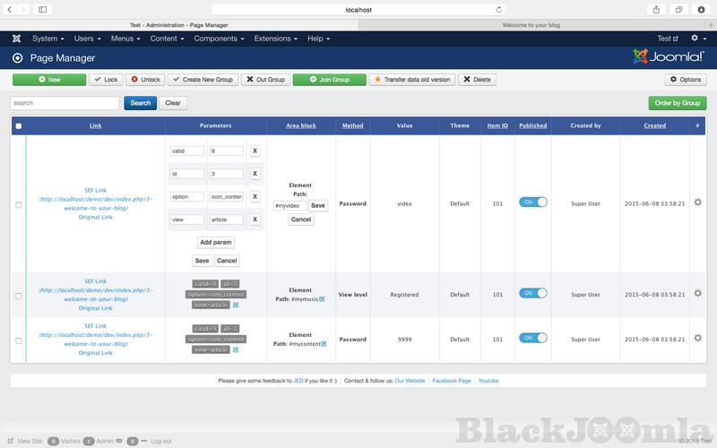
Task: Switch to the Welcome to your blog tab
Action: coord(531,25)
